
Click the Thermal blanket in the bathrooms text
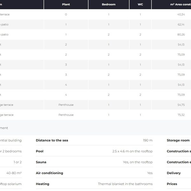125,184
